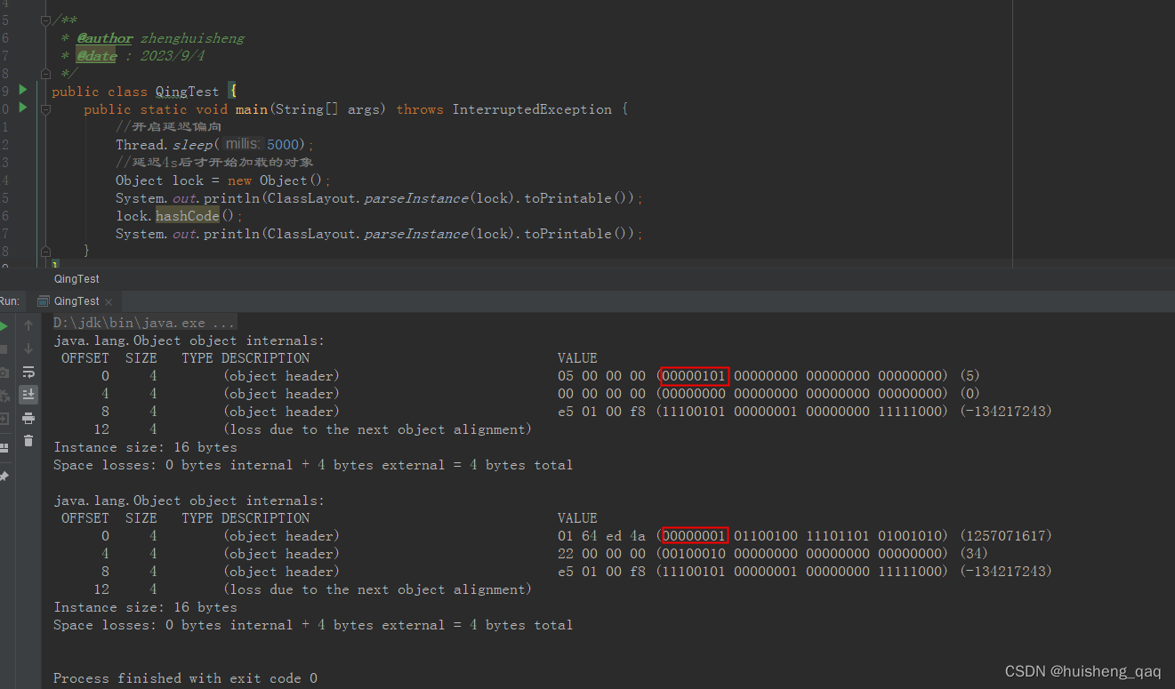The image size is (1175, 689).
Task: Click the 5000 sleep argument
Action: tap(283, 145)
